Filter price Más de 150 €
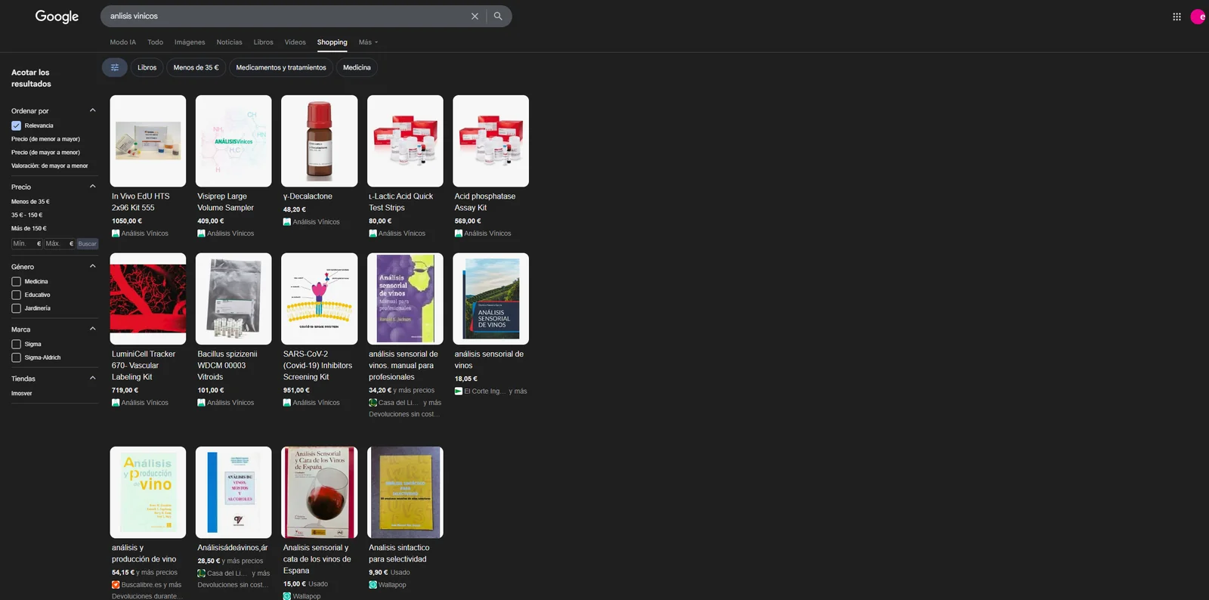Image resolution: width=1209 pixels, height=600 pixels. point(29,228)
